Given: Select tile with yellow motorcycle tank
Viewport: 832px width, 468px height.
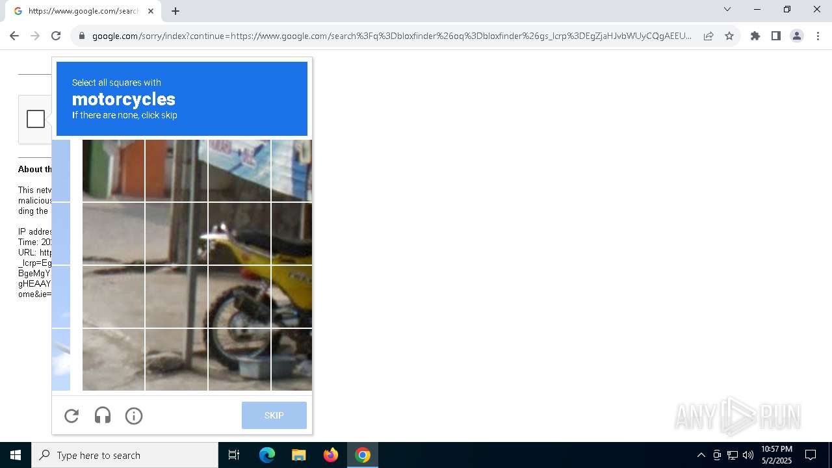Looking at the screenshot, I should pos(291,296).
